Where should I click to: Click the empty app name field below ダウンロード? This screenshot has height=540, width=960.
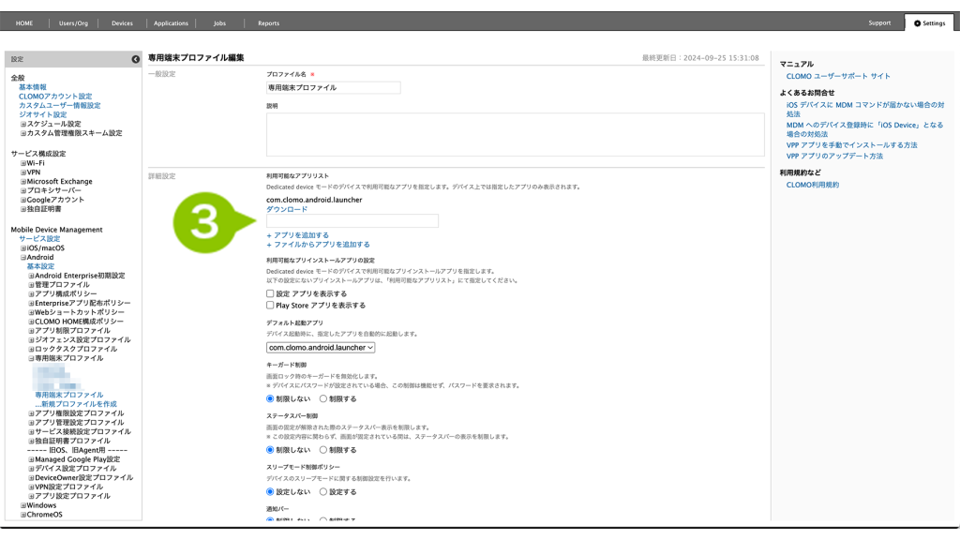click(x=352, y=221)
